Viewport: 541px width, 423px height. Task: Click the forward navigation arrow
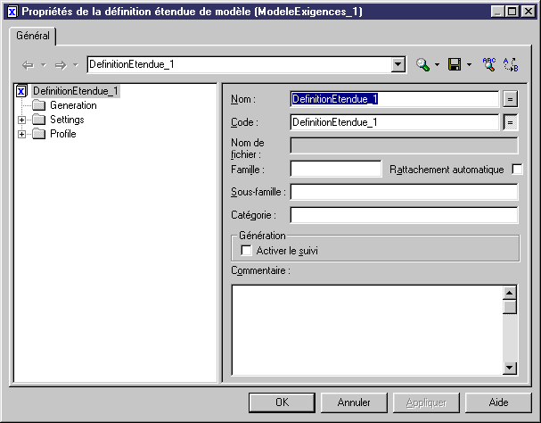click(x=61, y=65)
